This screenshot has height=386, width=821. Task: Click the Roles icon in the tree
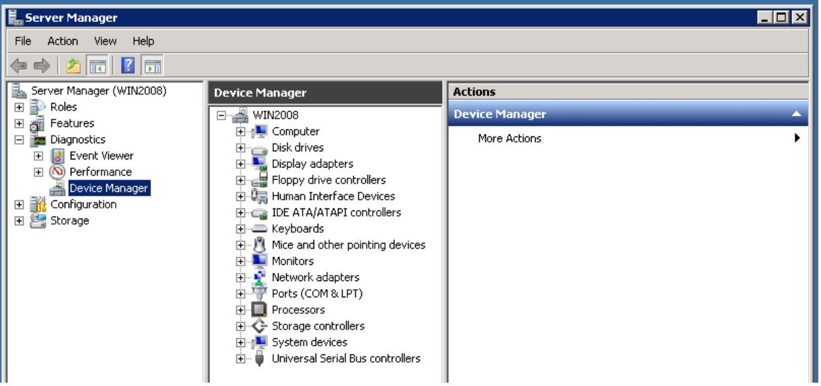pos(38,107)
